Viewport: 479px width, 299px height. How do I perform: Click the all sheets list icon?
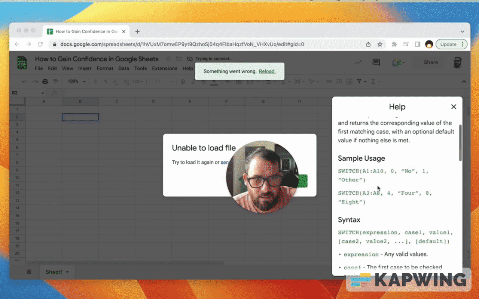29,272
